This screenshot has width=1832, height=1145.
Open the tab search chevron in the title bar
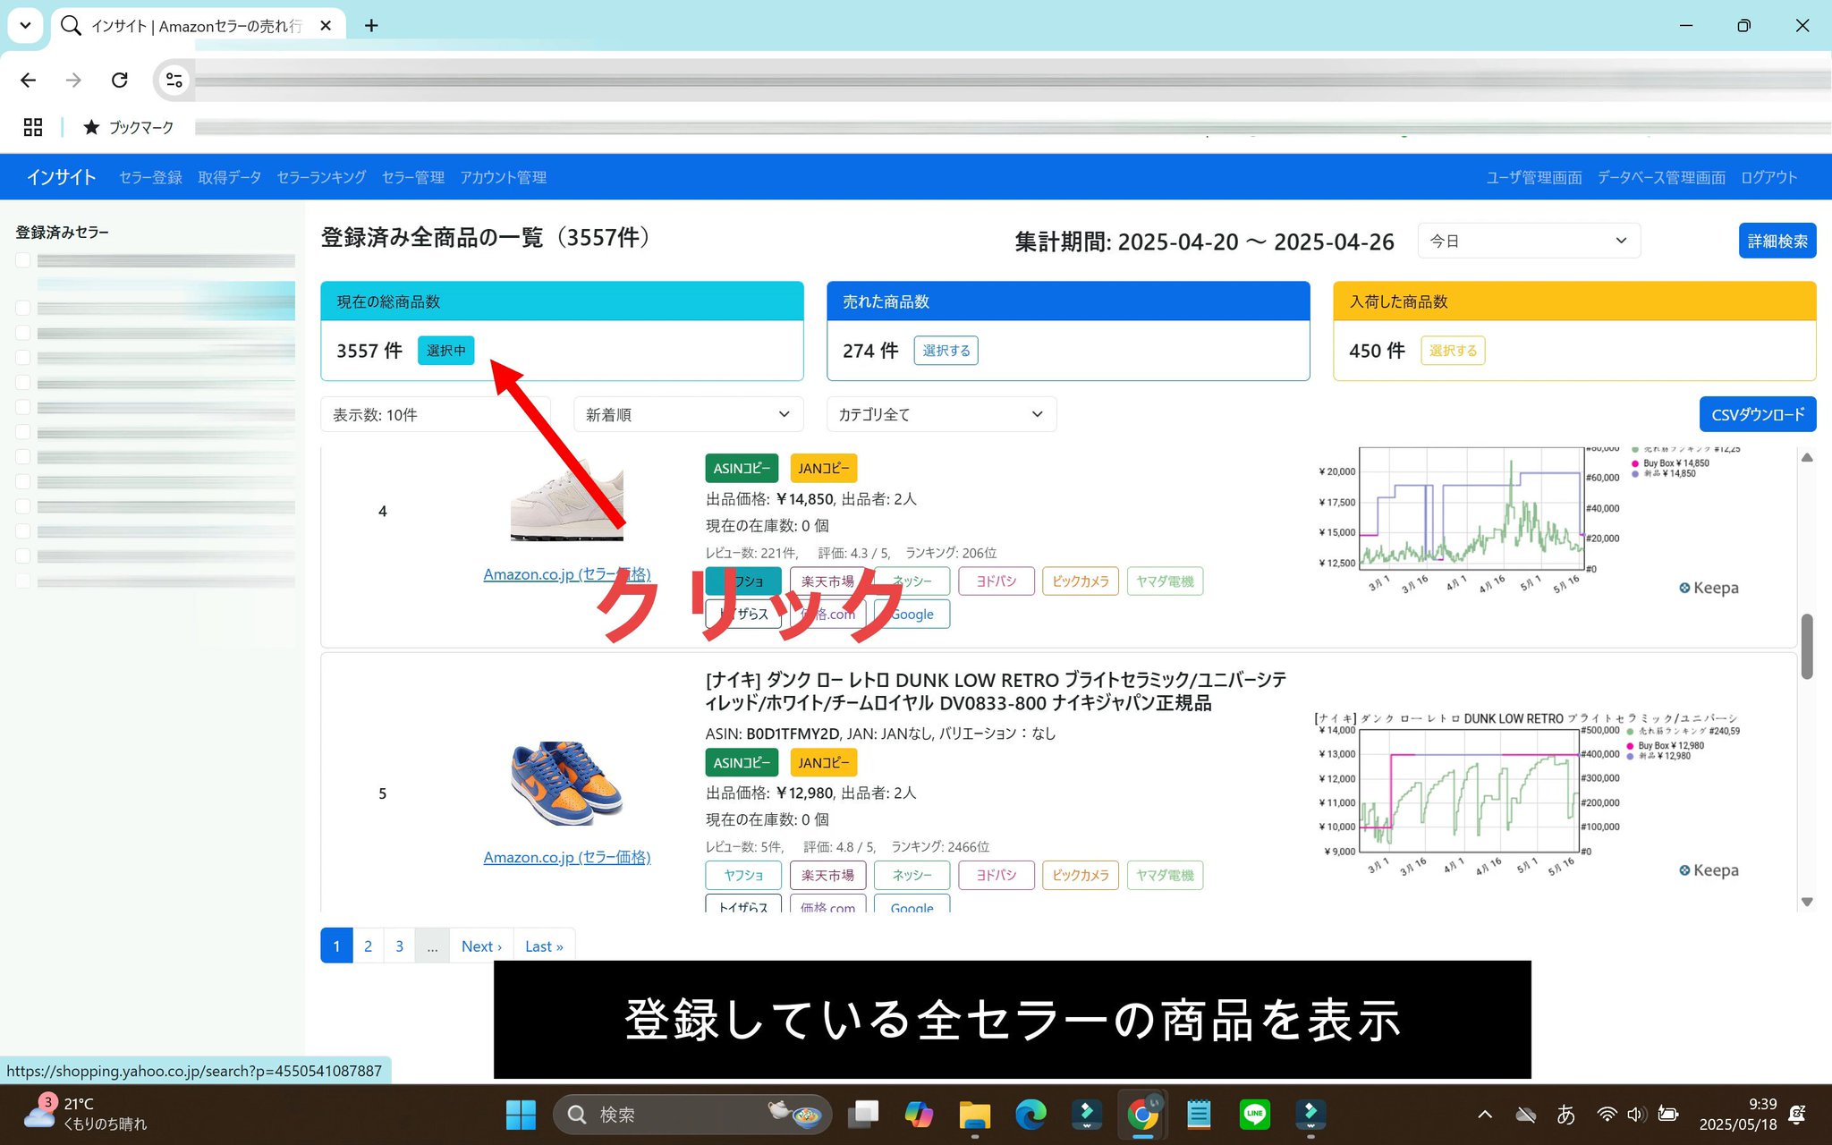(25, 26)
